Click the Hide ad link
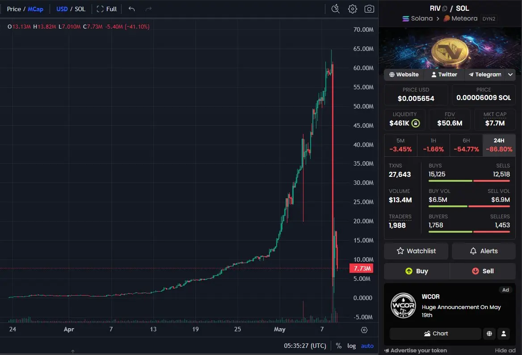This screenshot has height=355, width=522. pos(505,351)
